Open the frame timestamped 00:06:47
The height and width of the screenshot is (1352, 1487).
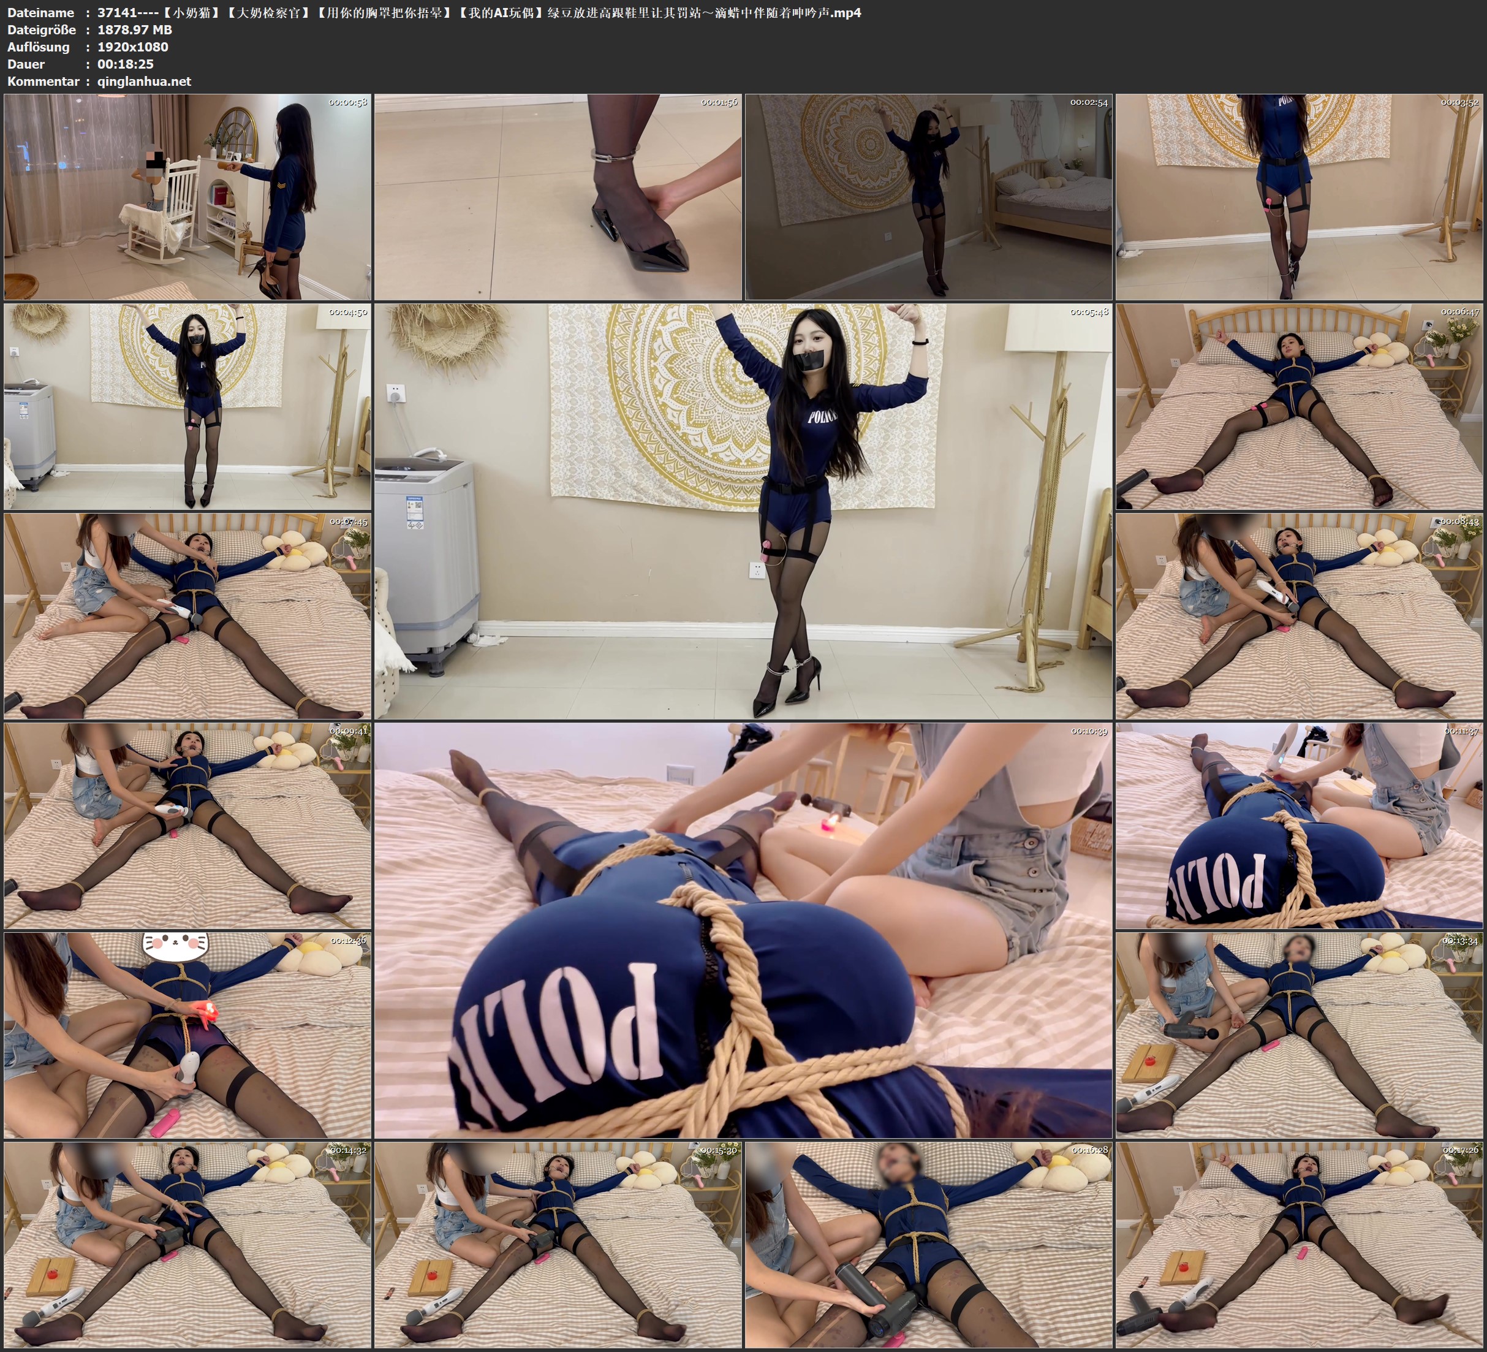(x=1299, y=406)
